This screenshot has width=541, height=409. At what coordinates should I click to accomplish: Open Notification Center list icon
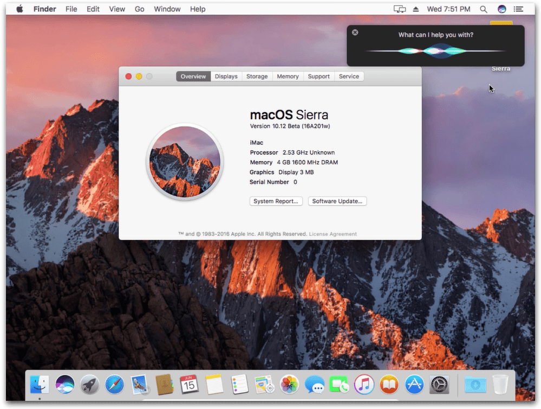tap(519, 9)
